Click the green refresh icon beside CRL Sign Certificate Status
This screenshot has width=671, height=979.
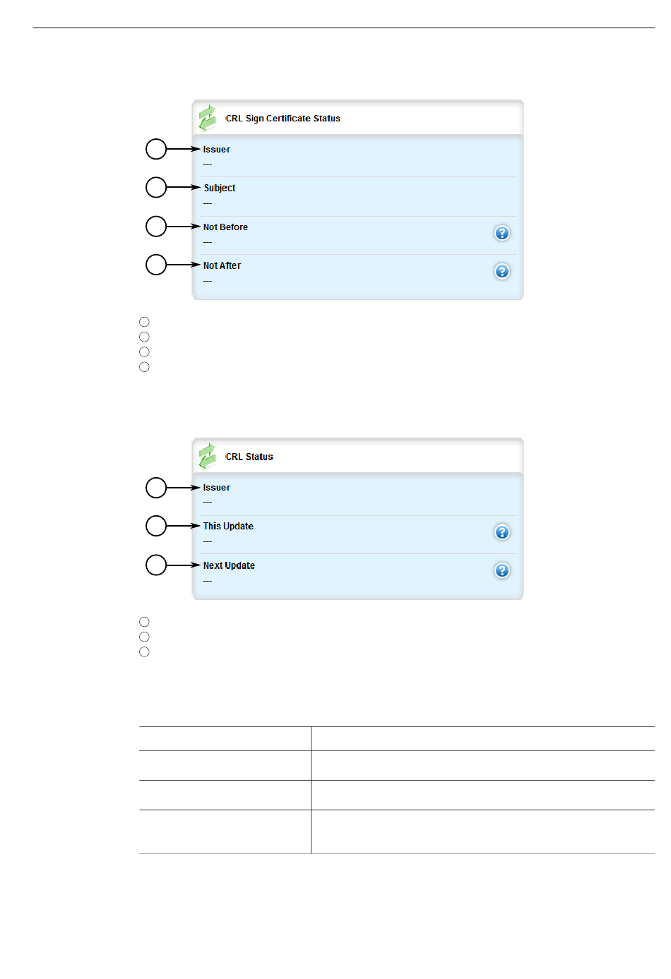pos(207,118)
